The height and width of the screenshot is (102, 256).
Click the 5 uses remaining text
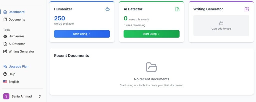pyautogui.click(x=134, y=25)
